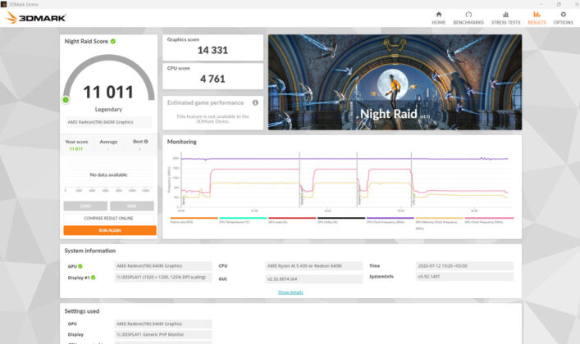The image size is (580, 344).
Task: Click the 3DMark logo
Action: pos(36,17)
